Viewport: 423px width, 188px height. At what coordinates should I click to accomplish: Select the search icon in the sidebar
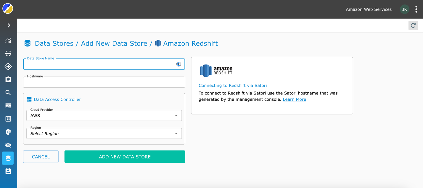(8, 92)
